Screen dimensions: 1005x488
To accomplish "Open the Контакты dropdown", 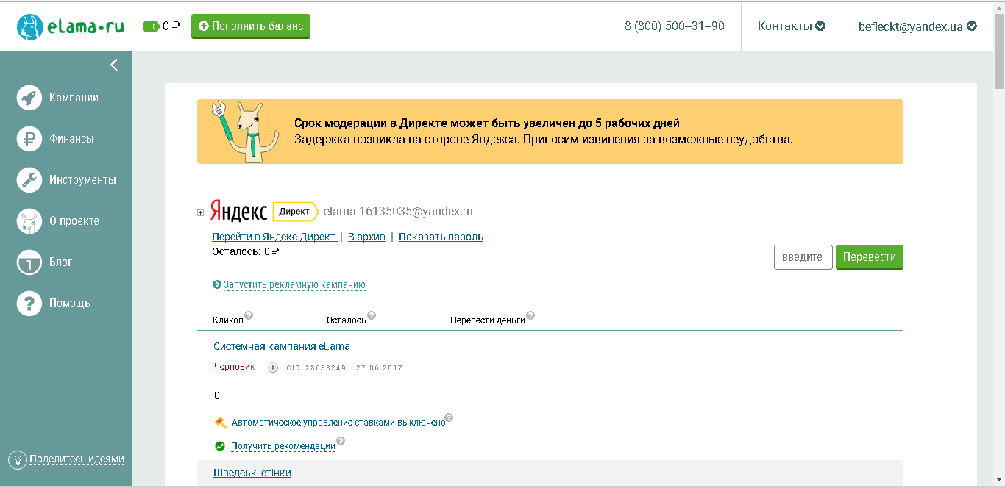I will point(792,26).
